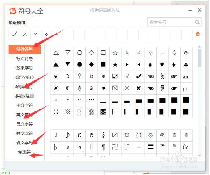Insert the hollow down triangle symbol

(x=68, y=53)
